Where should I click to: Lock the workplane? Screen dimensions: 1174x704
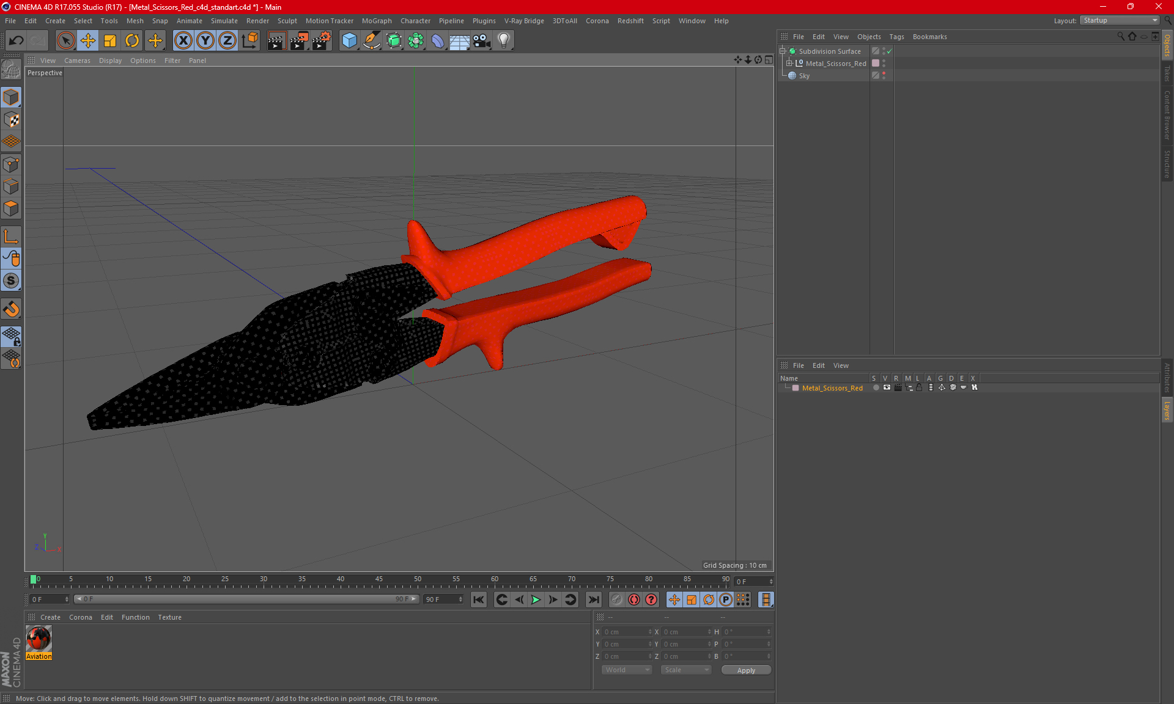(11, 336)
